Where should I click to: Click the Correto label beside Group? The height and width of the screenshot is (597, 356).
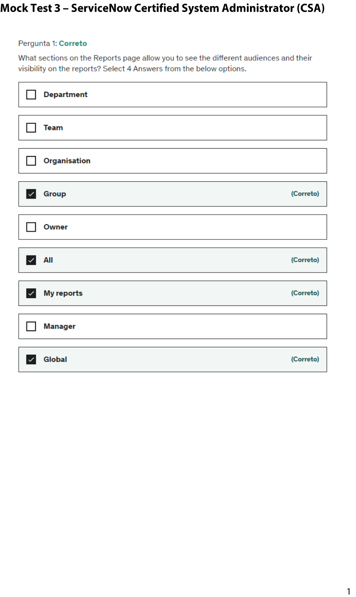point(305,194)
